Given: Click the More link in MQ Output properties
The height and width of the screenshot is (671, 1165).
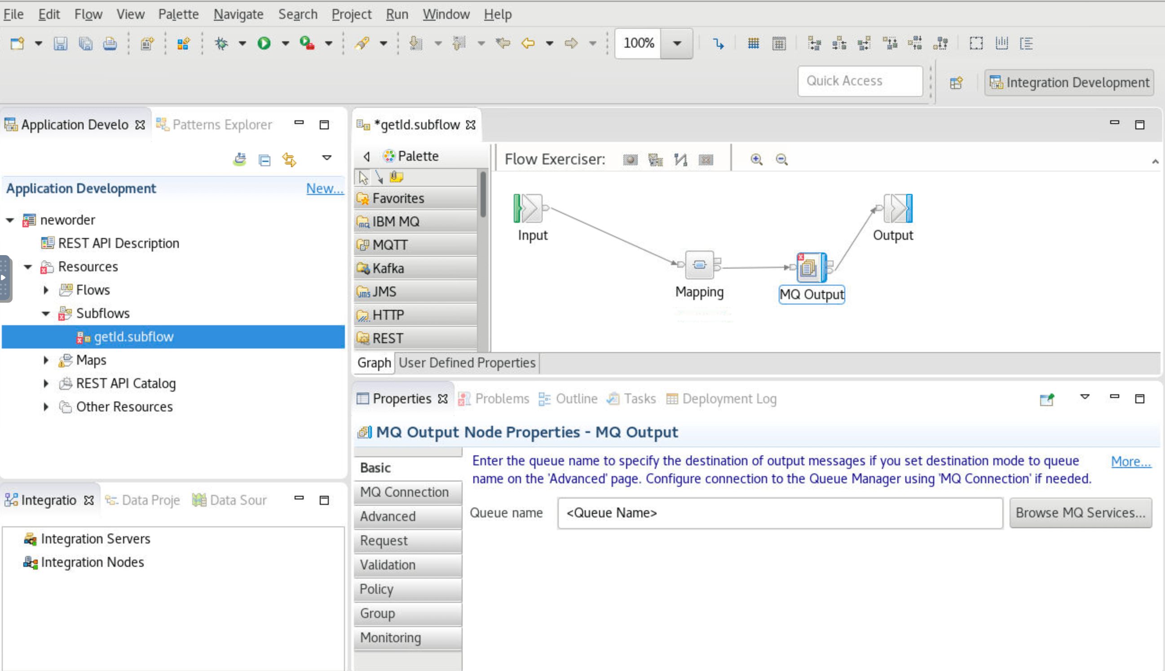Looking at the screenshot, I should click(x=1130, y=461).
